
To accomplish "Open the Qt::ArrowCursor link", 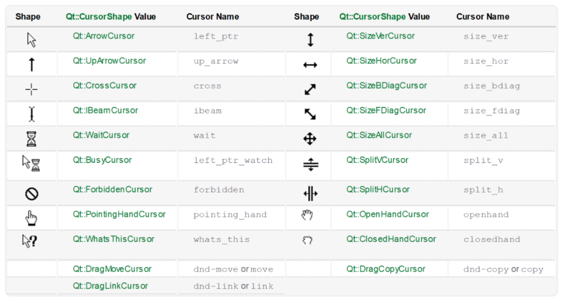I will click(x=103, y=36).
